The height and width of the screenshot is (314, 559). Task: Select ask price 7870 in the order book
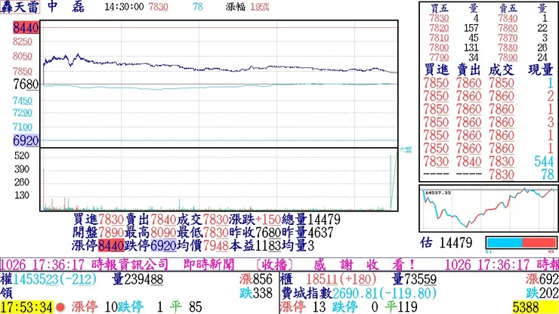click(508, 38)
